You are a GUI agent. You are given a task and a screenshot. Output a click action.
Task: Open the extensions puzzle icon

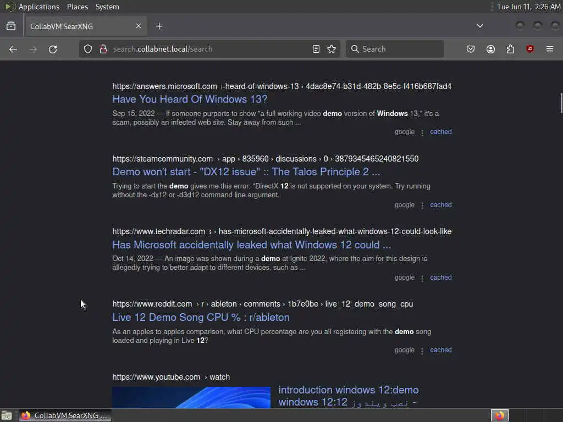point(511,49)
